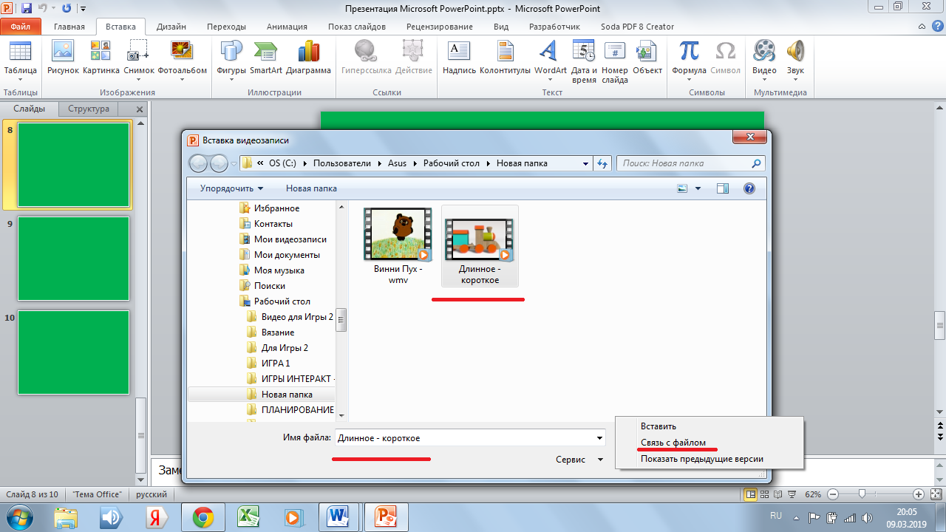This screenshot has height=532, width=946.
Task: Click the Видео ribbon icon
Action: click(764, 52)
